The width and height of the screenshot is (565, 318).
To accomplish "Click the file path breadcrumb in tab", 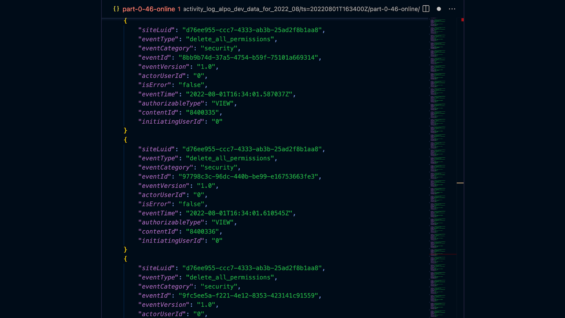I will point(301,9).
